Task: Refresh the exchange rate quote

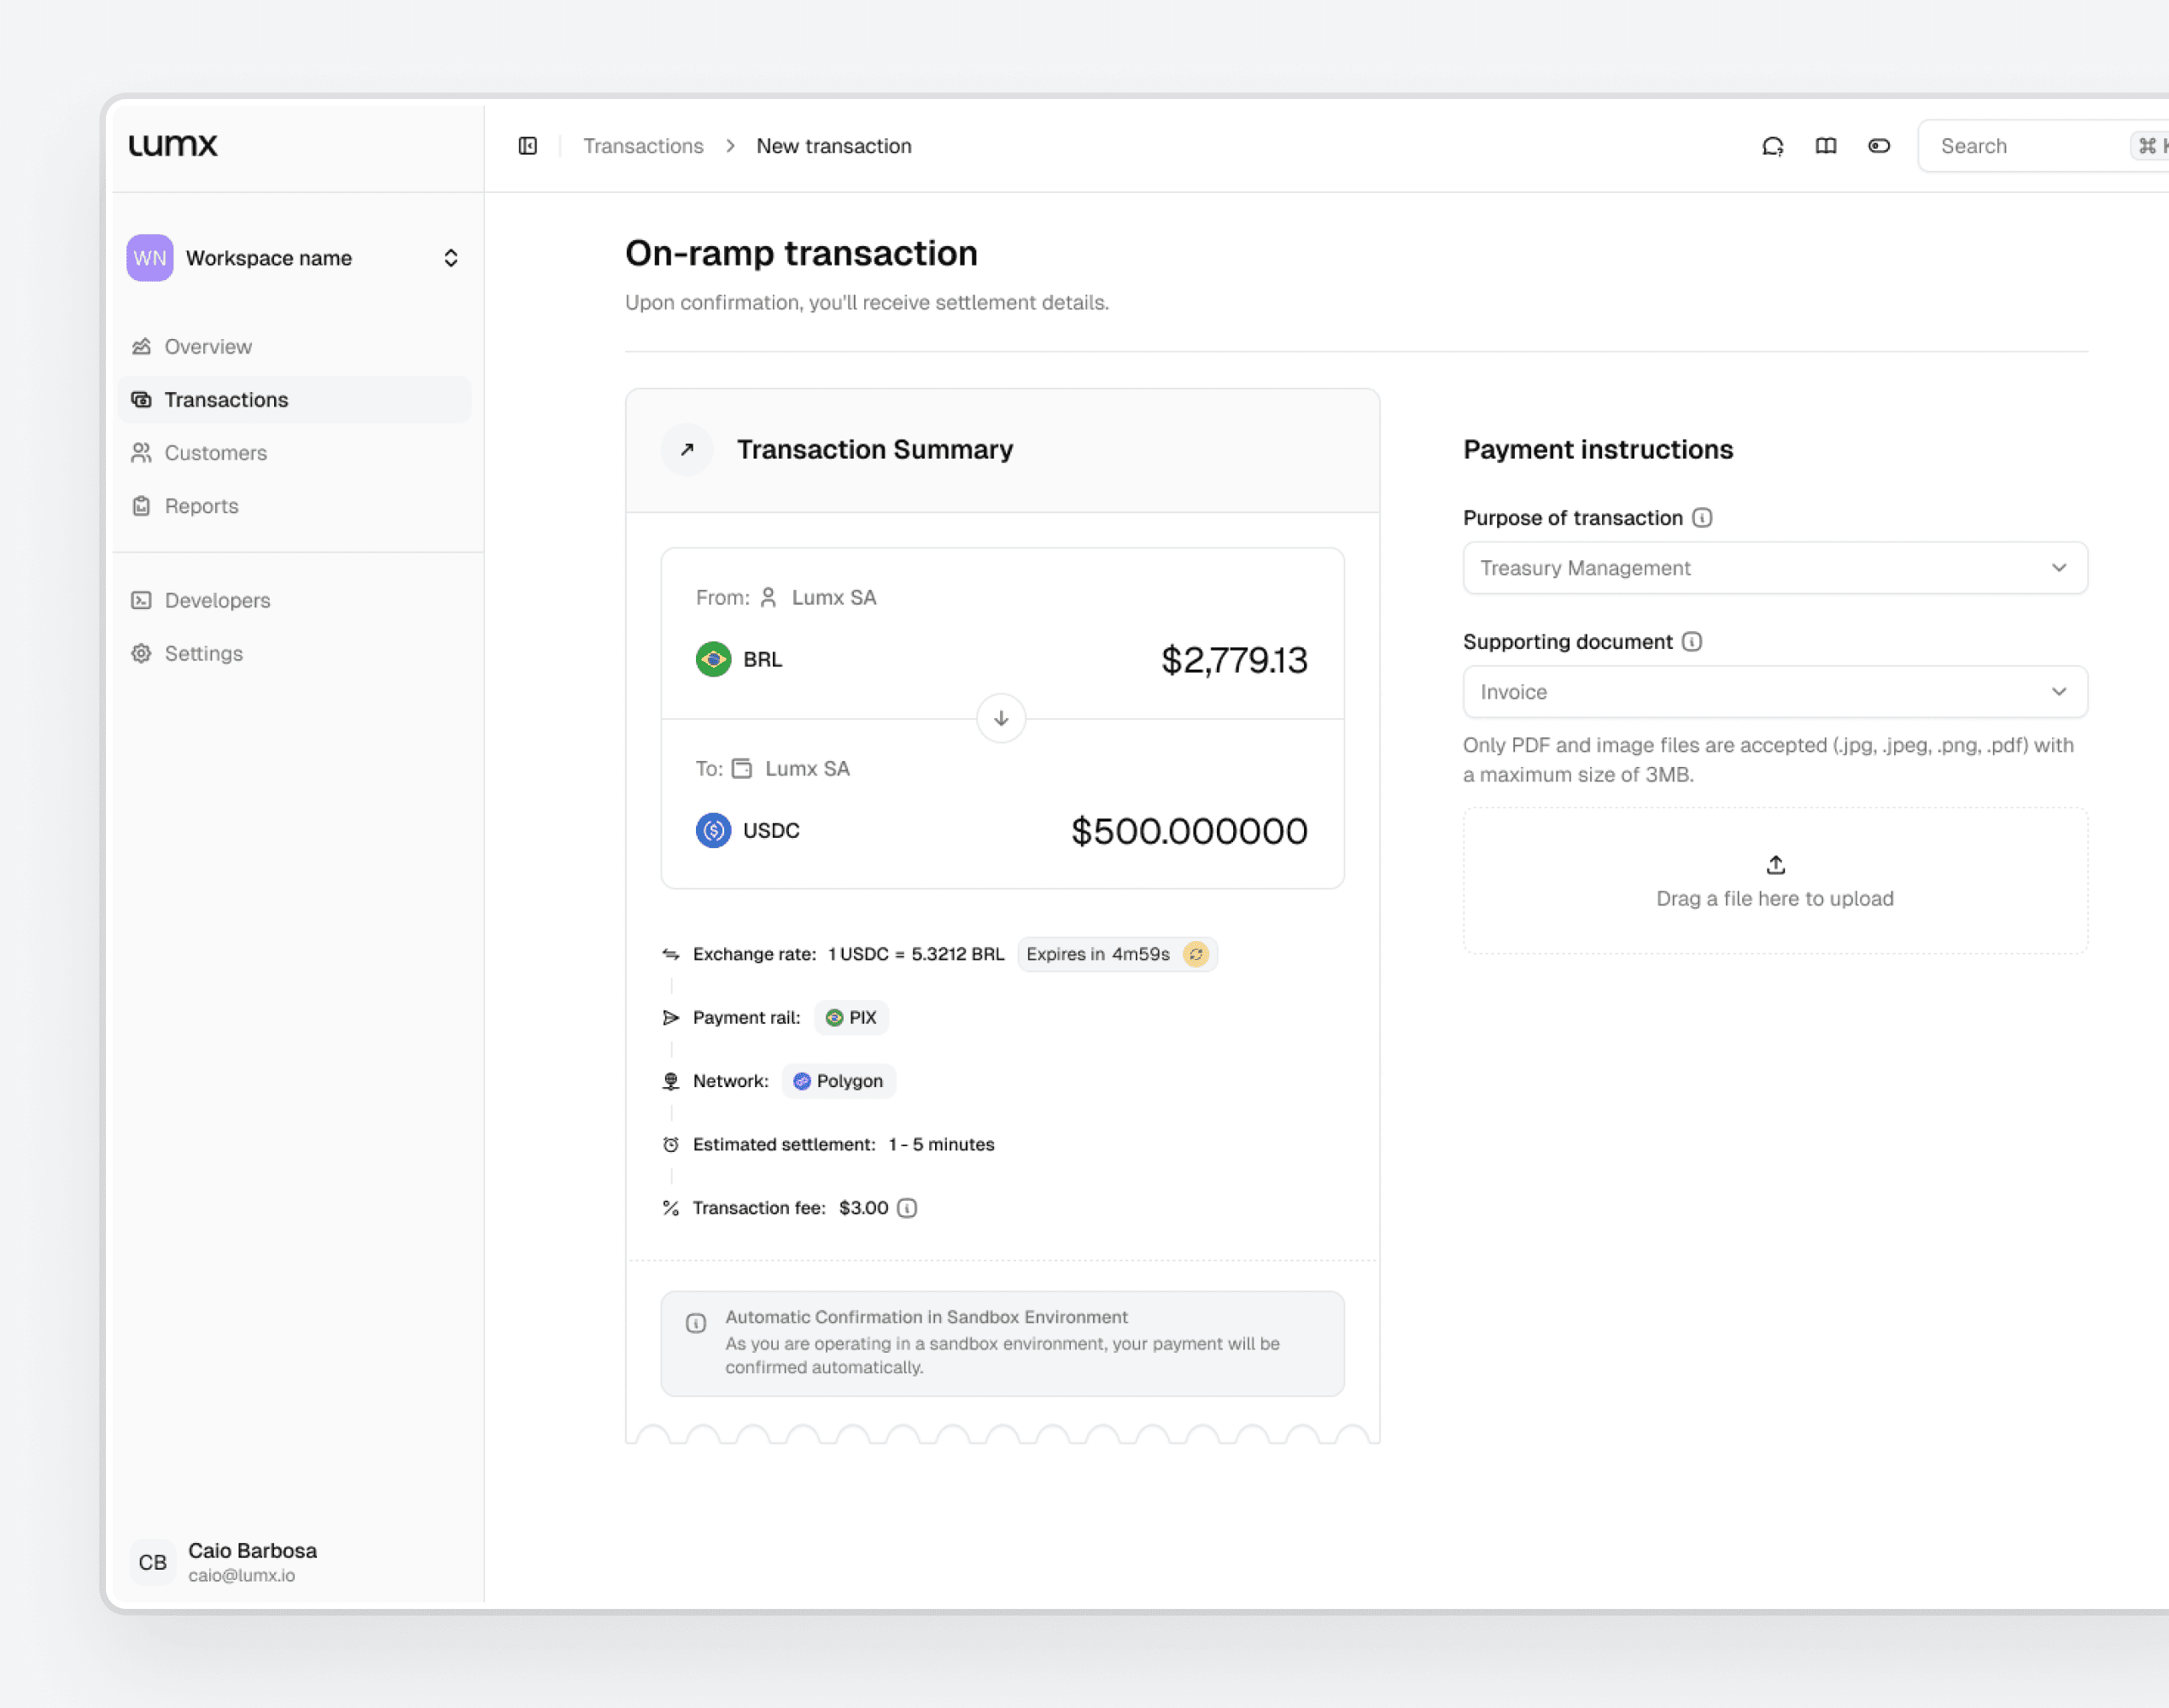Action: click(x=1195, y=954)
